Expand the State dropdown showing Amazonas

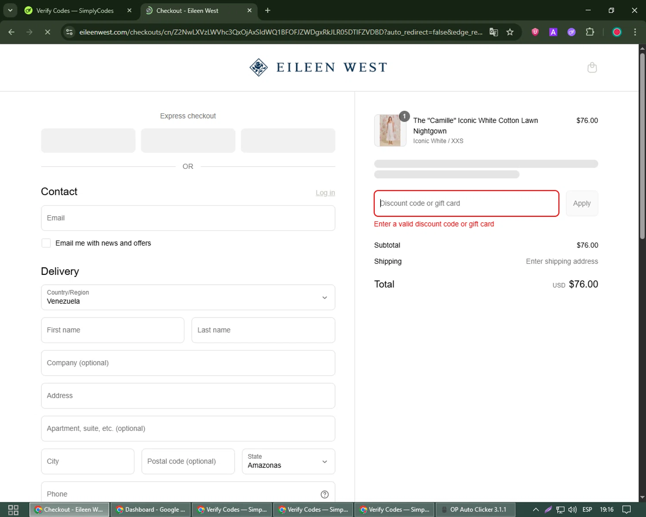(x=288, y=461)
